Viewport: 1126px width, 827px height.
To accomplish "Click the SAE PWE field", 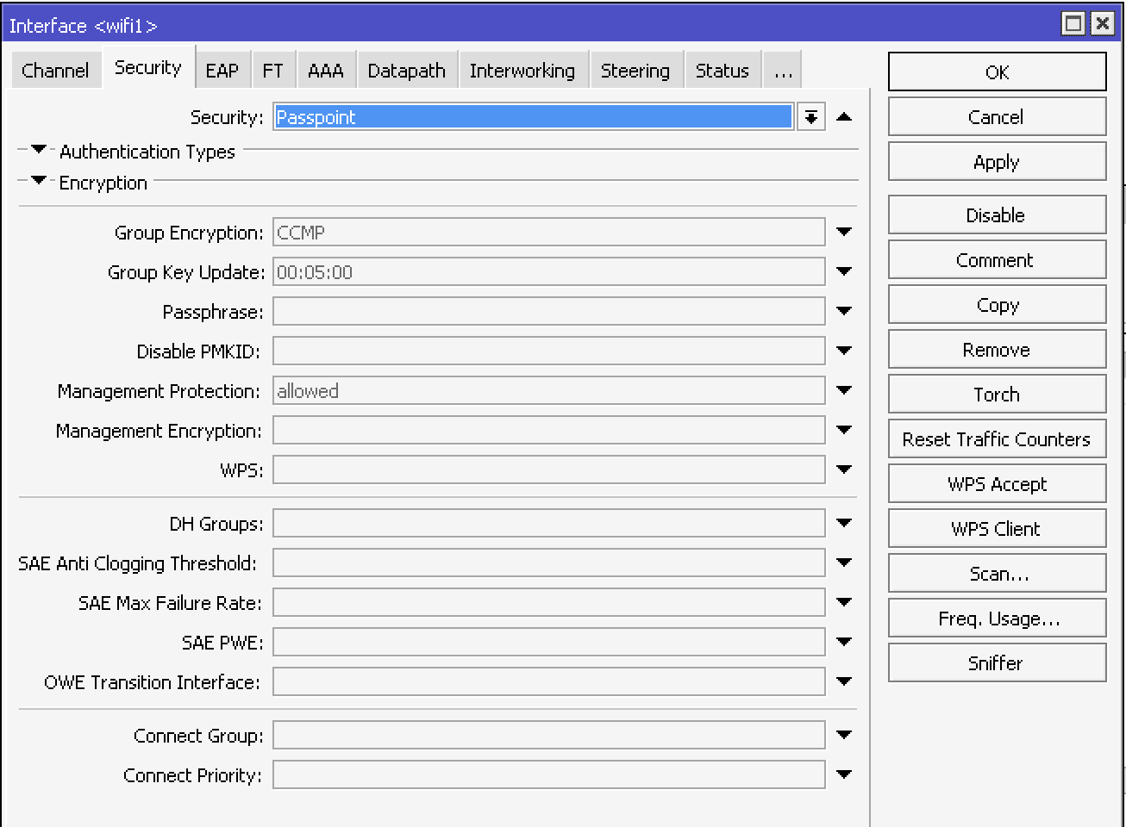I will point(549,643).
